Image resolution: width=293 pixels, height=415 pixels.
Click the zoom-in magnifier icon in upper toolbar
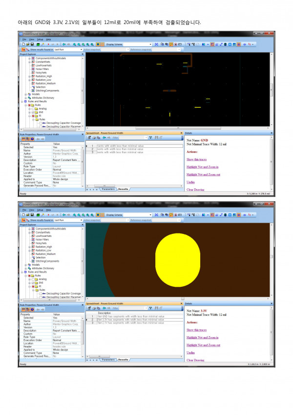click(74, 44)
